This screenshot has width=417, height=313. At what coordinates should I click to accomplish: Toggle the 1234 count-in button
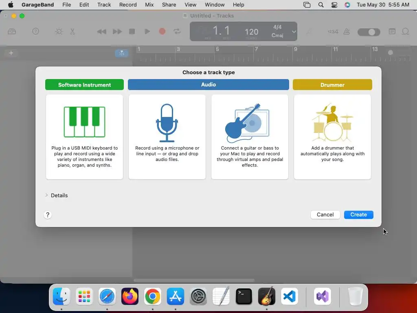pos(333,31)
